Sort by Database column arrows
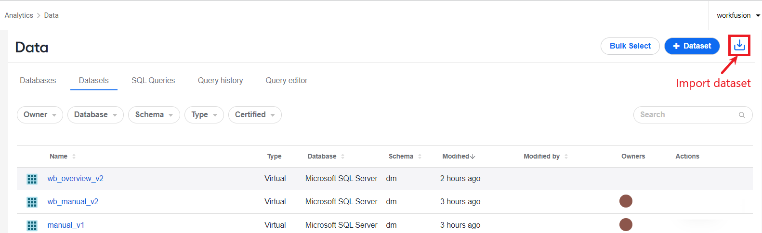762x233 pixels. pos(342,156)
